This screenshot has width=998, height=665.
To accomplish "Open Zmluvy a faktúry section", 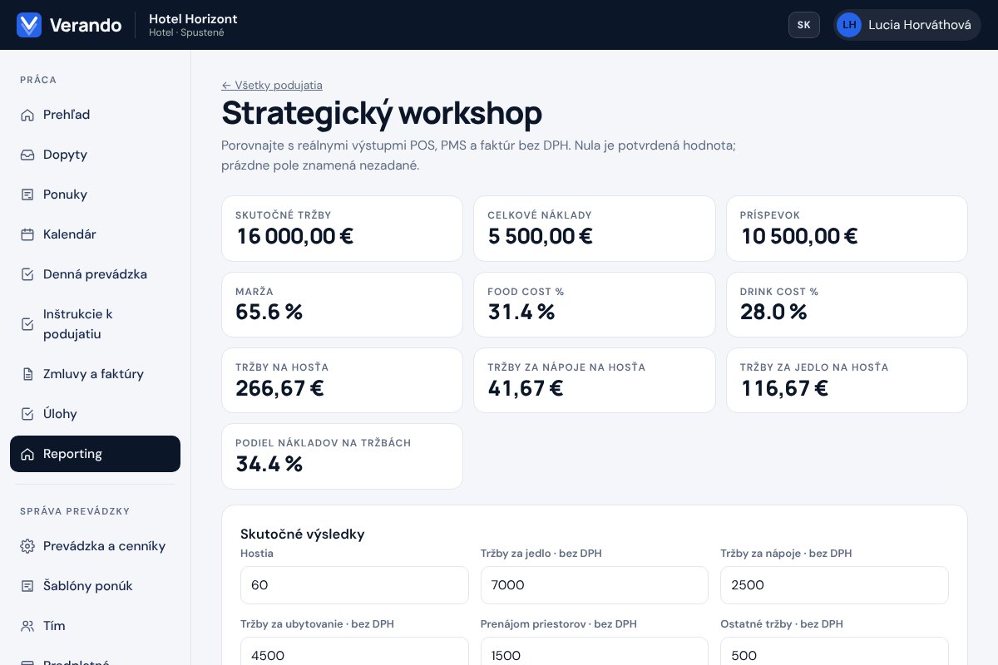I will (95, 374).
